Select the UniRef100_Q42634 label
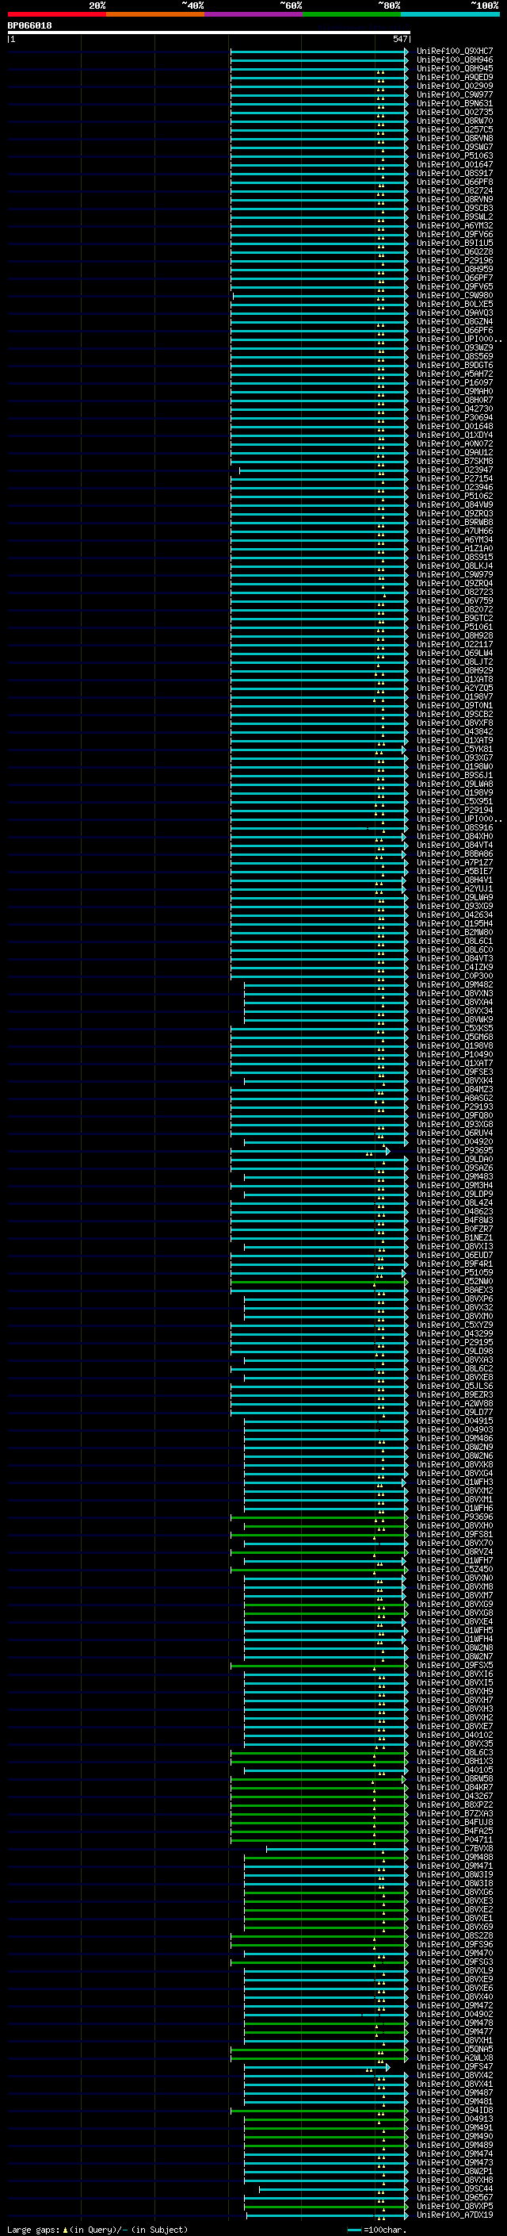This screenshot has height=2236, width=507. 455,915
